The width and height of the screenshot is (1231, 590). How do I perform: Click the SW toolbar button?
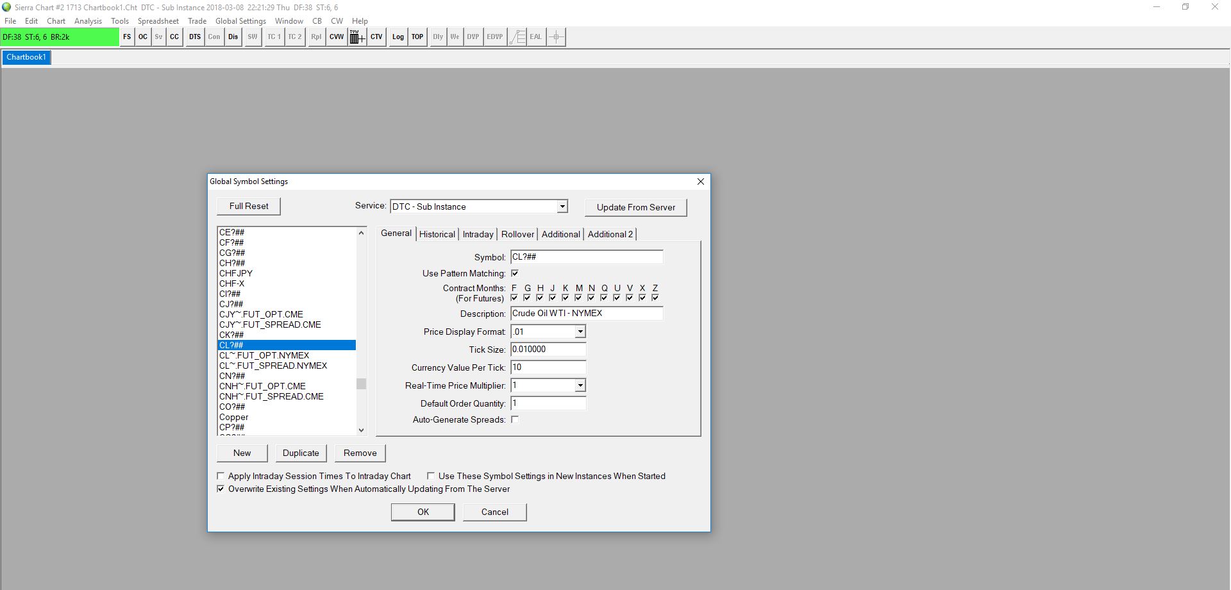coord(253,37)
